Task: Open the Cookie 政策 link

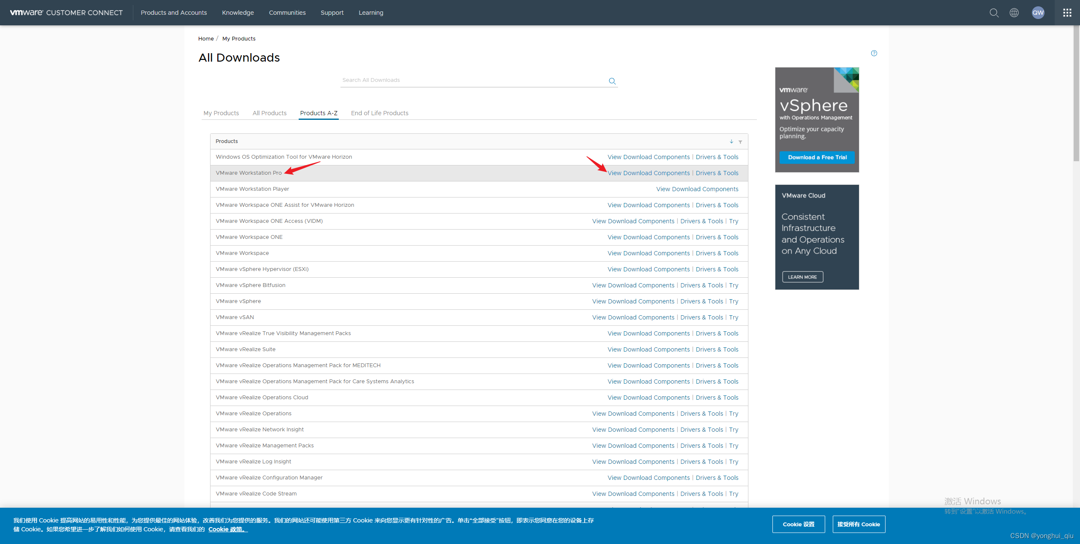Action: tap(228, 529)
